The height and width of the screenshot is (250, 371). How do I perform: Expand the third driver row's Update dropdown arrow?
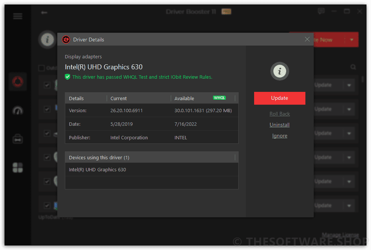click(349, 133)
